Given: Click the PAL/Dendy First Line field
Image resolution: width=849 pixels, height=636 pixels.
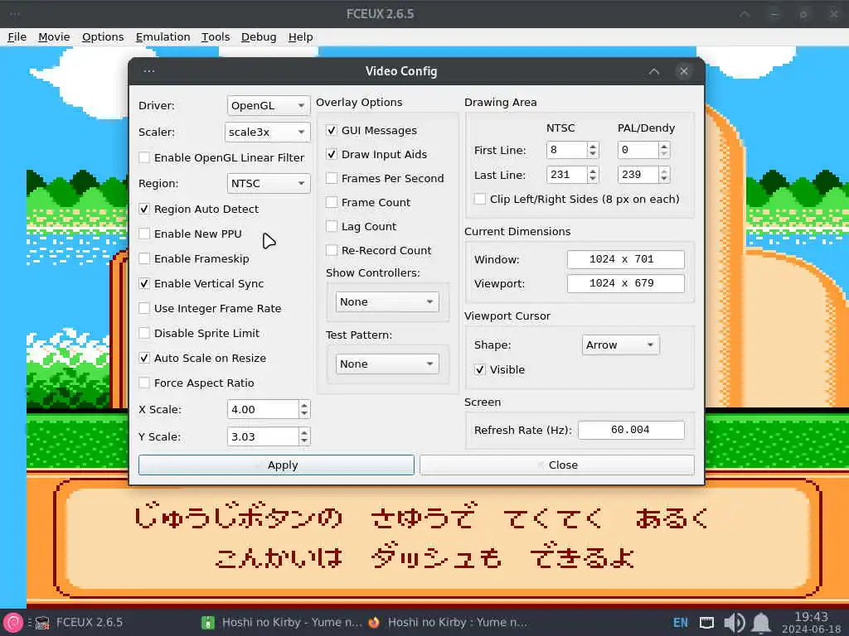Looking at the screenshot, I should pyautogui.click(x=638, y=150).
